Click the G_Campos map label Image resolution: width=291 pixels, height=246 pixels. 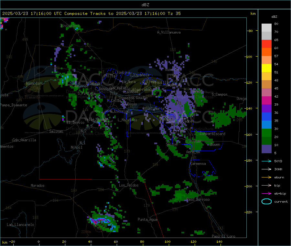click(x=220, y=94)
